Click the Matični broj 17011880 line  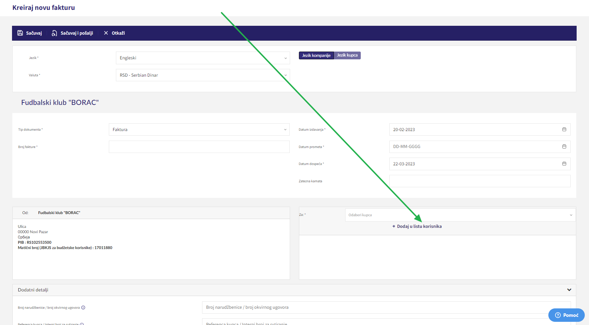(x=65, y=248)
